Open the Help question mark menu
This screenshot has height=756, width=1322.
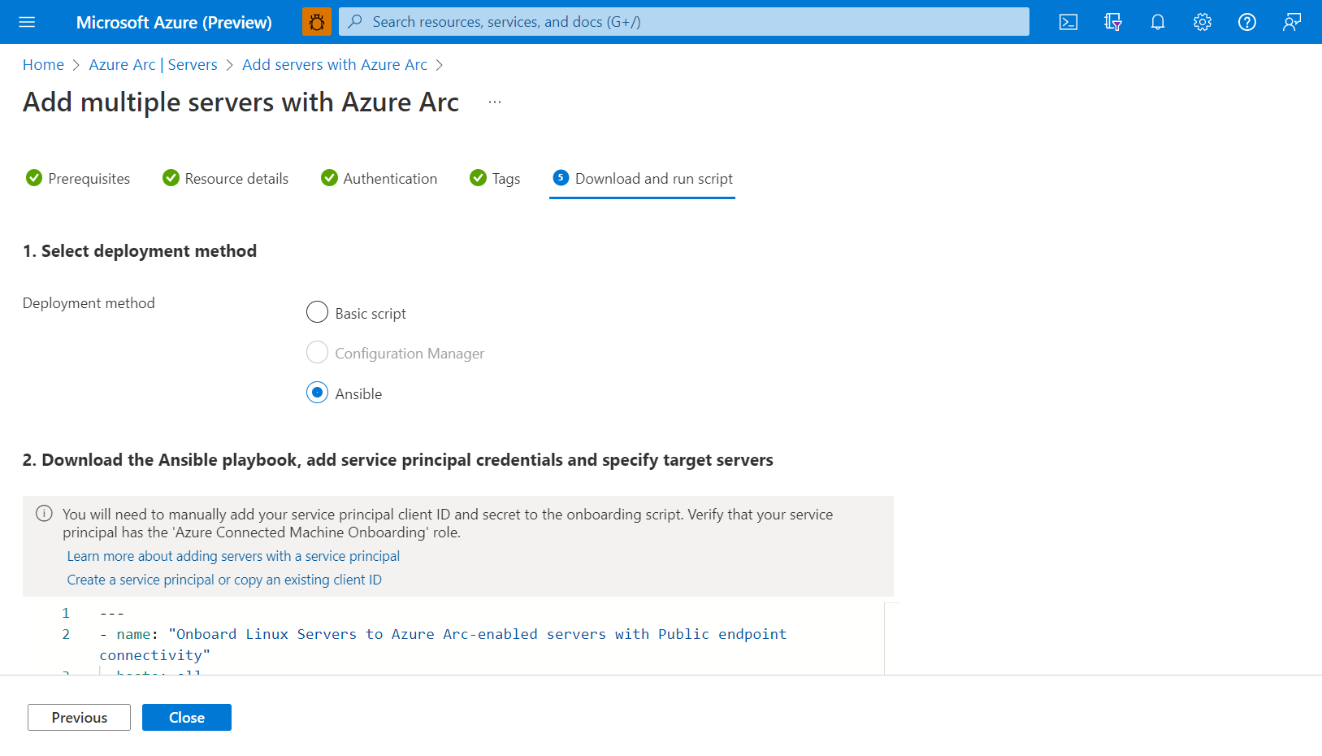[1247, 22]
